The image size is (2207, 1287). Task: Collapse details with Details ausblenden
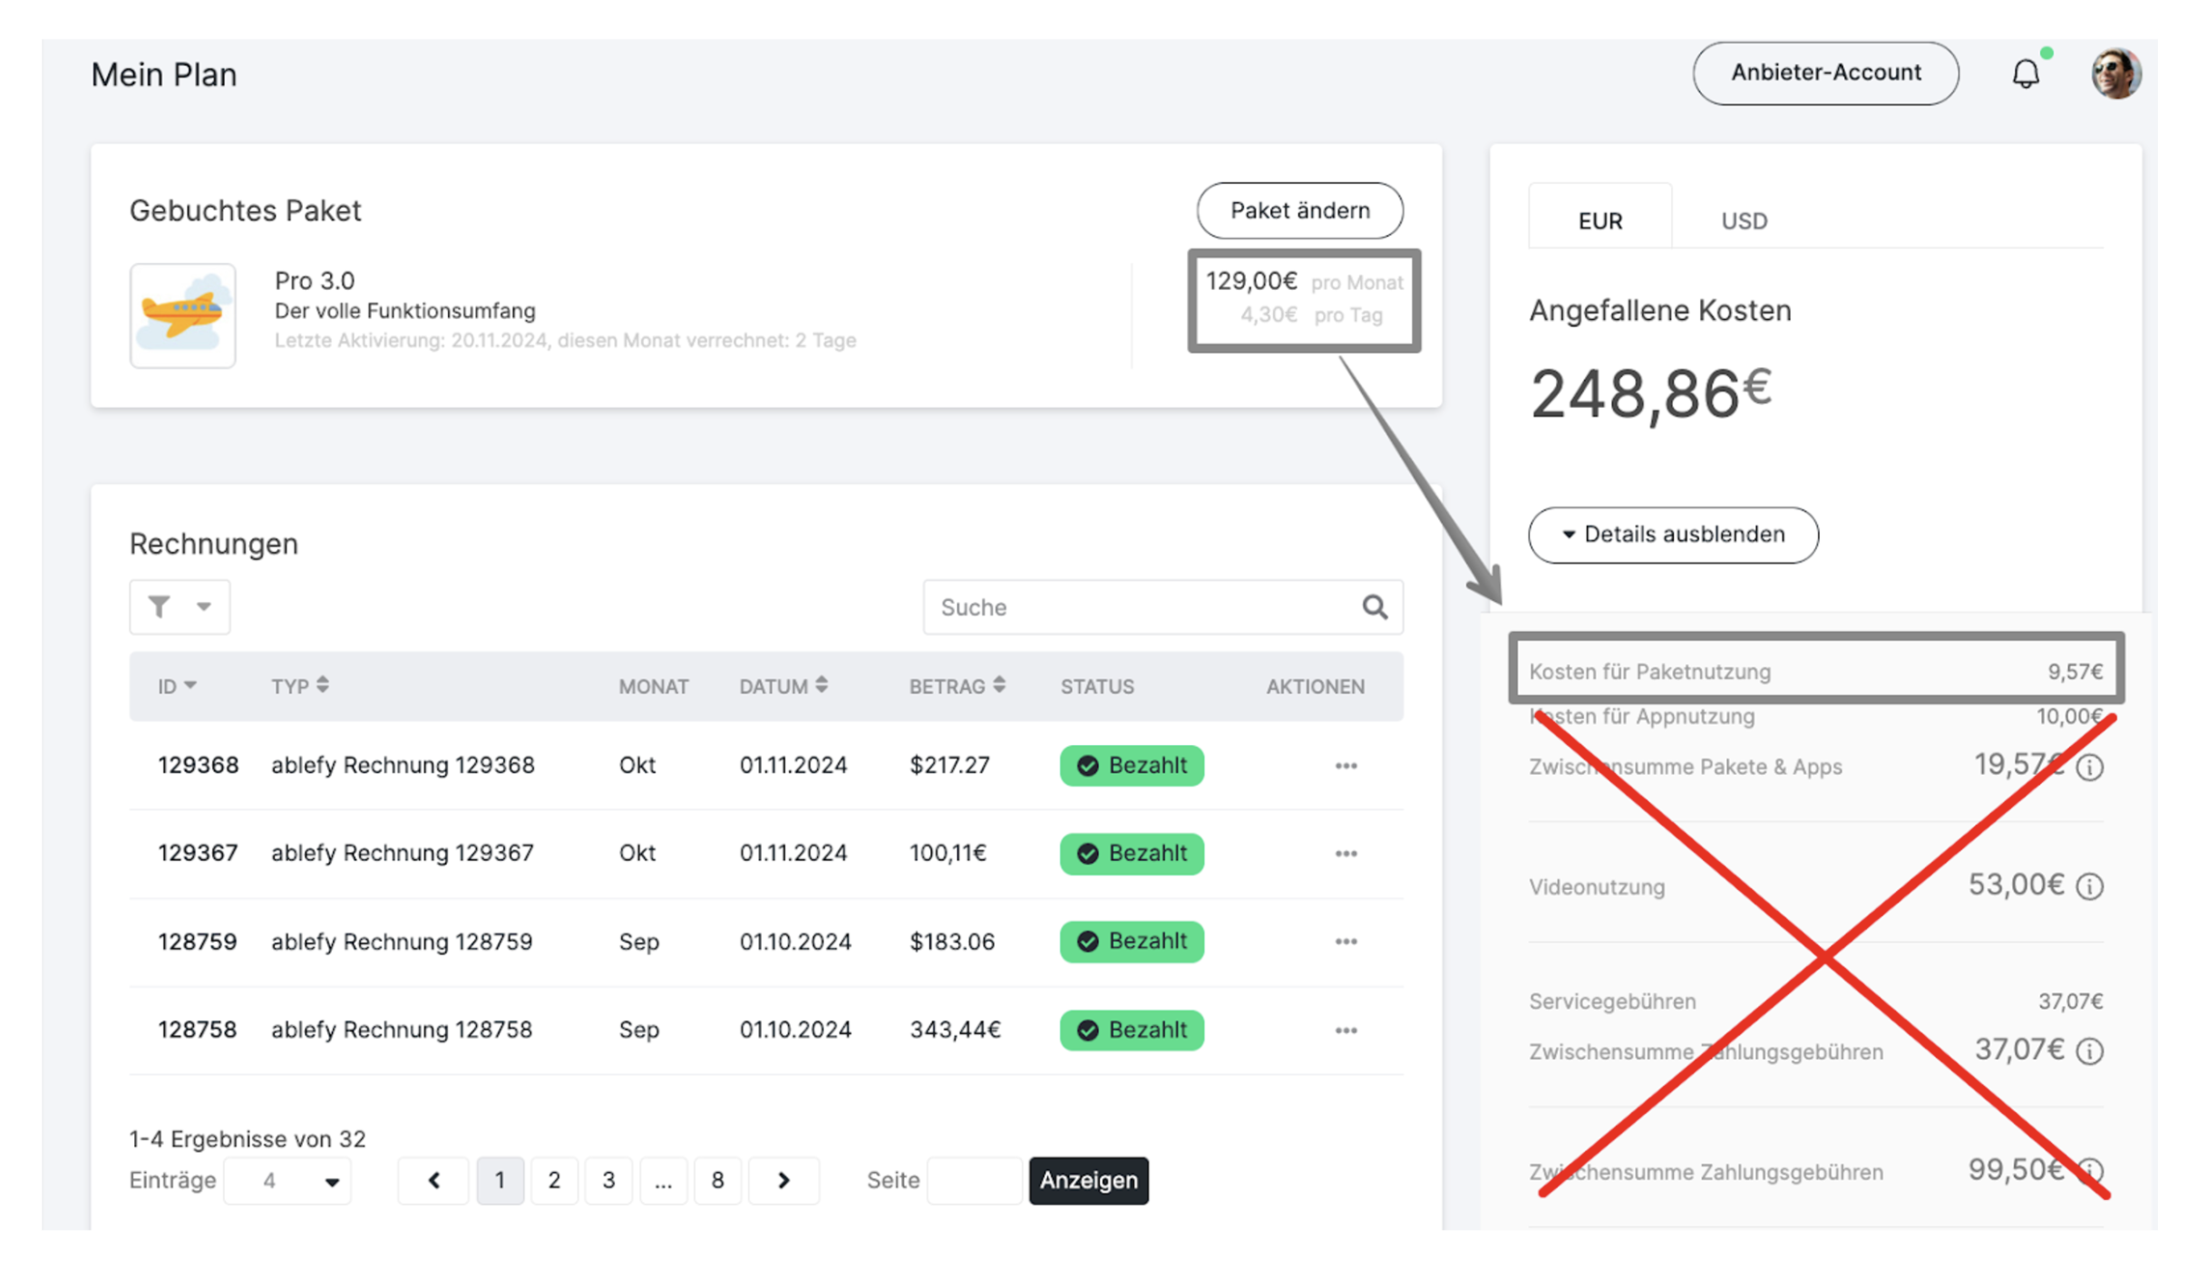1672,535
